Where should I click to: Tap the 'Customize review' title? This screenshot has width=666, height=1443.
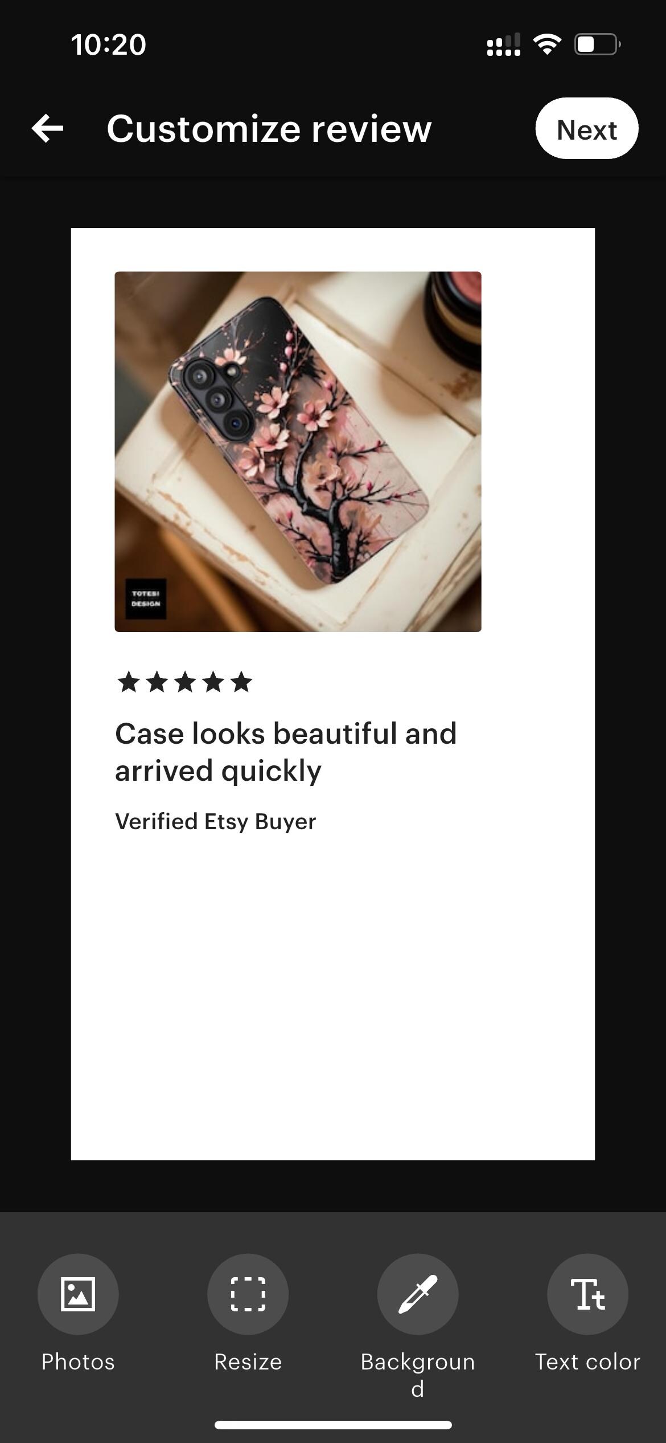pyautogui.click(x=269, y=129)
